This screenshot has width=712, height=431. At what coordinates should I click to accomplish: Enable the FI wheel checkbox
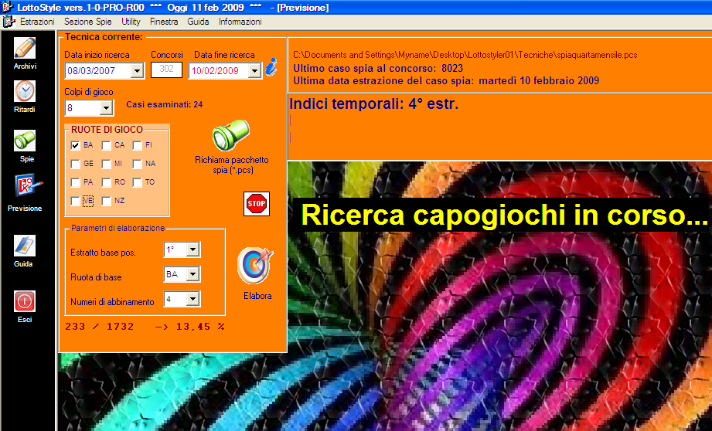pos(137,145)
